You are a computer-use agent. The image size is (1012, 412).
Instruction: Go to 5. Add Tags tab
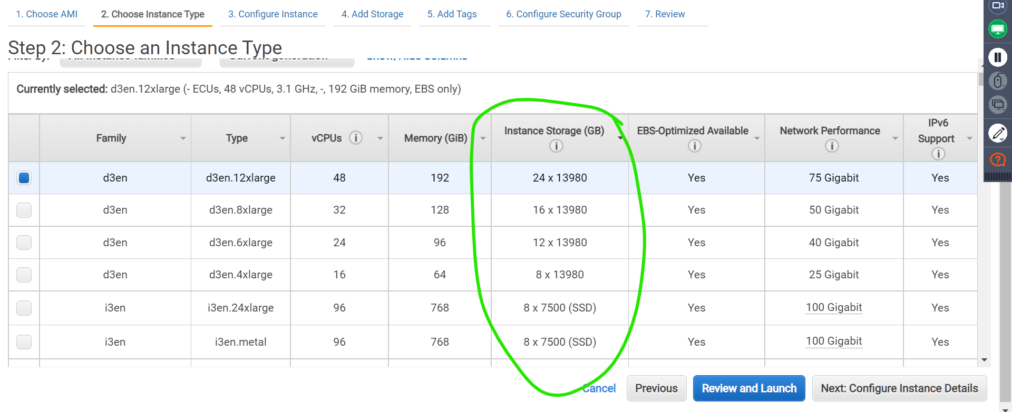pyautogui.click(x=452, y=14)
